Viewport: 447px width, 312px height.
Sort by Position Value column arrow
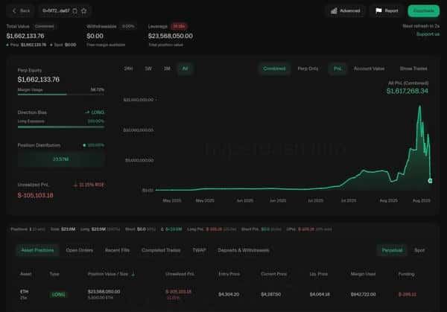[x=133, y=274]
